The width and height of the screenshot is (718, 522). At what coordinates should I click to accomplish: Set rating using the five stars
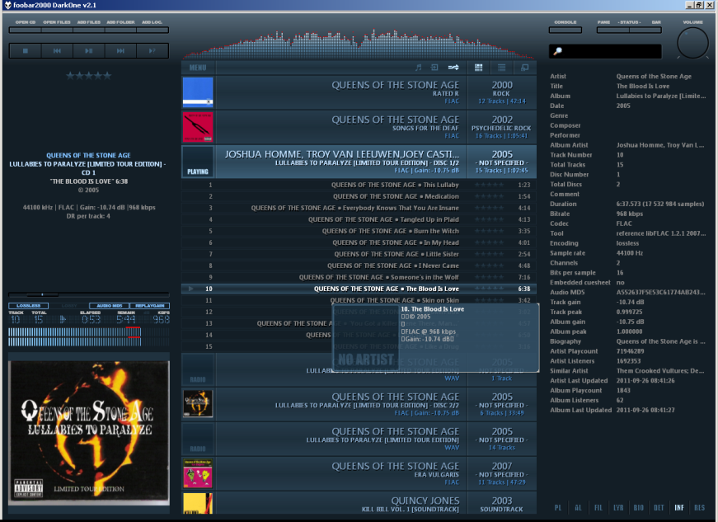[x=89, y=76]
